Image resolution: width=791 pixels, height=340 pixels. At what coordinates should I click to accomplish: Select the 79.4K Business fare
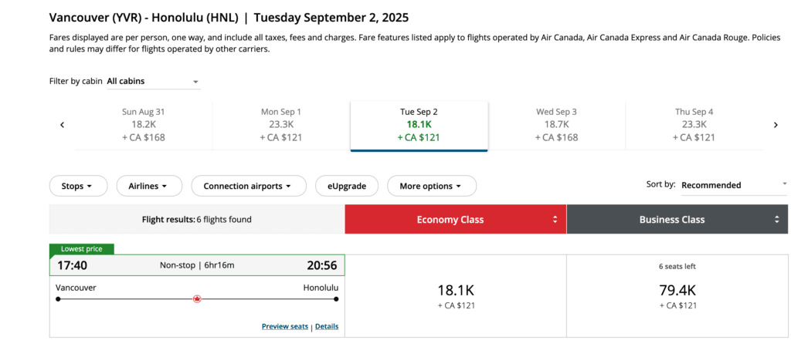coord(678,296)
